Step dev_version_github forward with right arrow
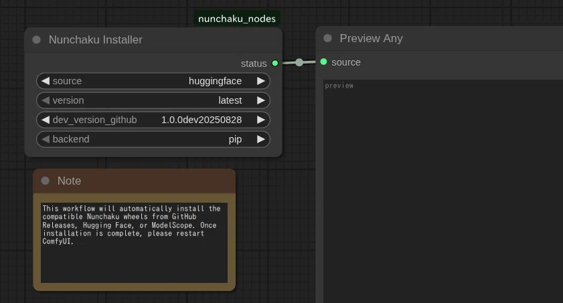Viewport: 563px width, 303px height. click(261, 120)
